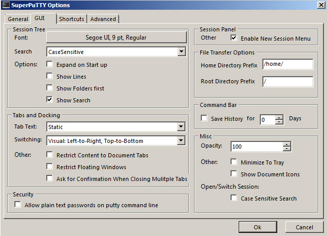Image resolution: width=327 pixels, height=236 pixels.
Task: Close the SuperPuTTY Options dialog
Action: click(x=320, y=5)
